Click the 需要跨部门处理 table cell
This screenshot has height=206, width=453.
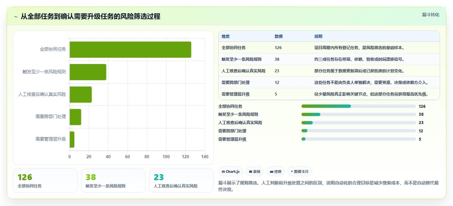236,83
